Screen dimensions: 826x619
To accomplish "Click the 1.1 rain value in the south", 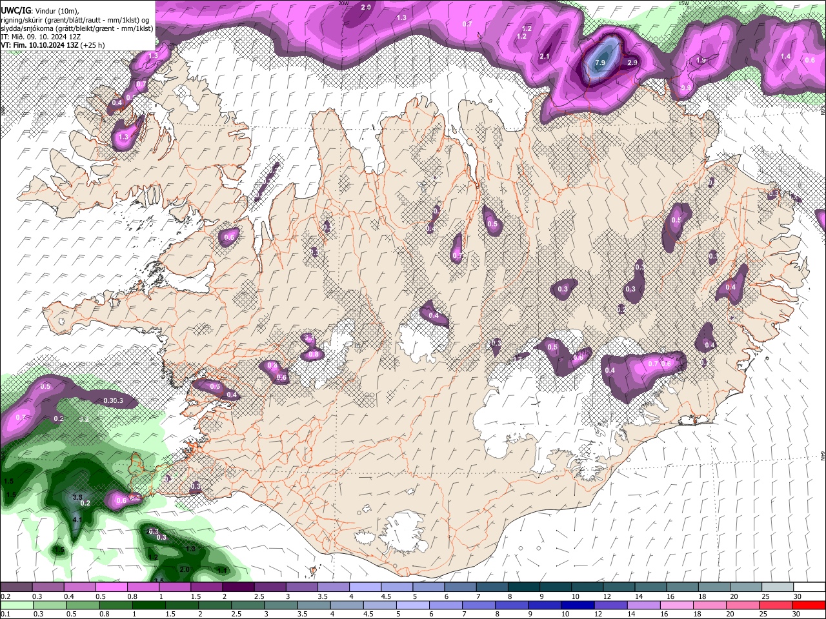I will [222, 571].
